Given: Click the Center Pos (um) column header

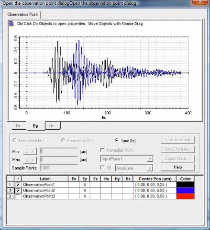Looking at the screenshot, I should (155, 179).
